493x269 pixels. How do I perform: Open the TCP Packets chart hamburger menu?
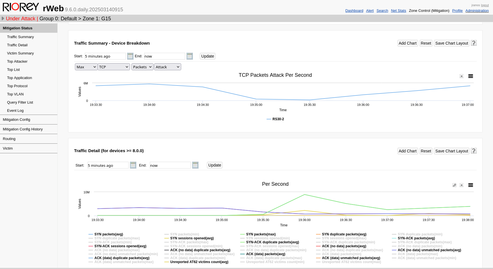coord(471,76)
